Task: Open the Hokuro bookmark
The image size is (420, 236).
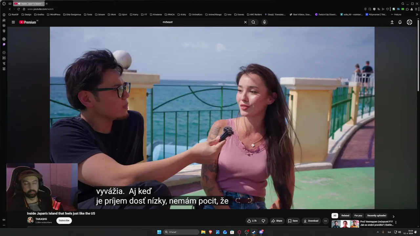Action: click(396, 14)
